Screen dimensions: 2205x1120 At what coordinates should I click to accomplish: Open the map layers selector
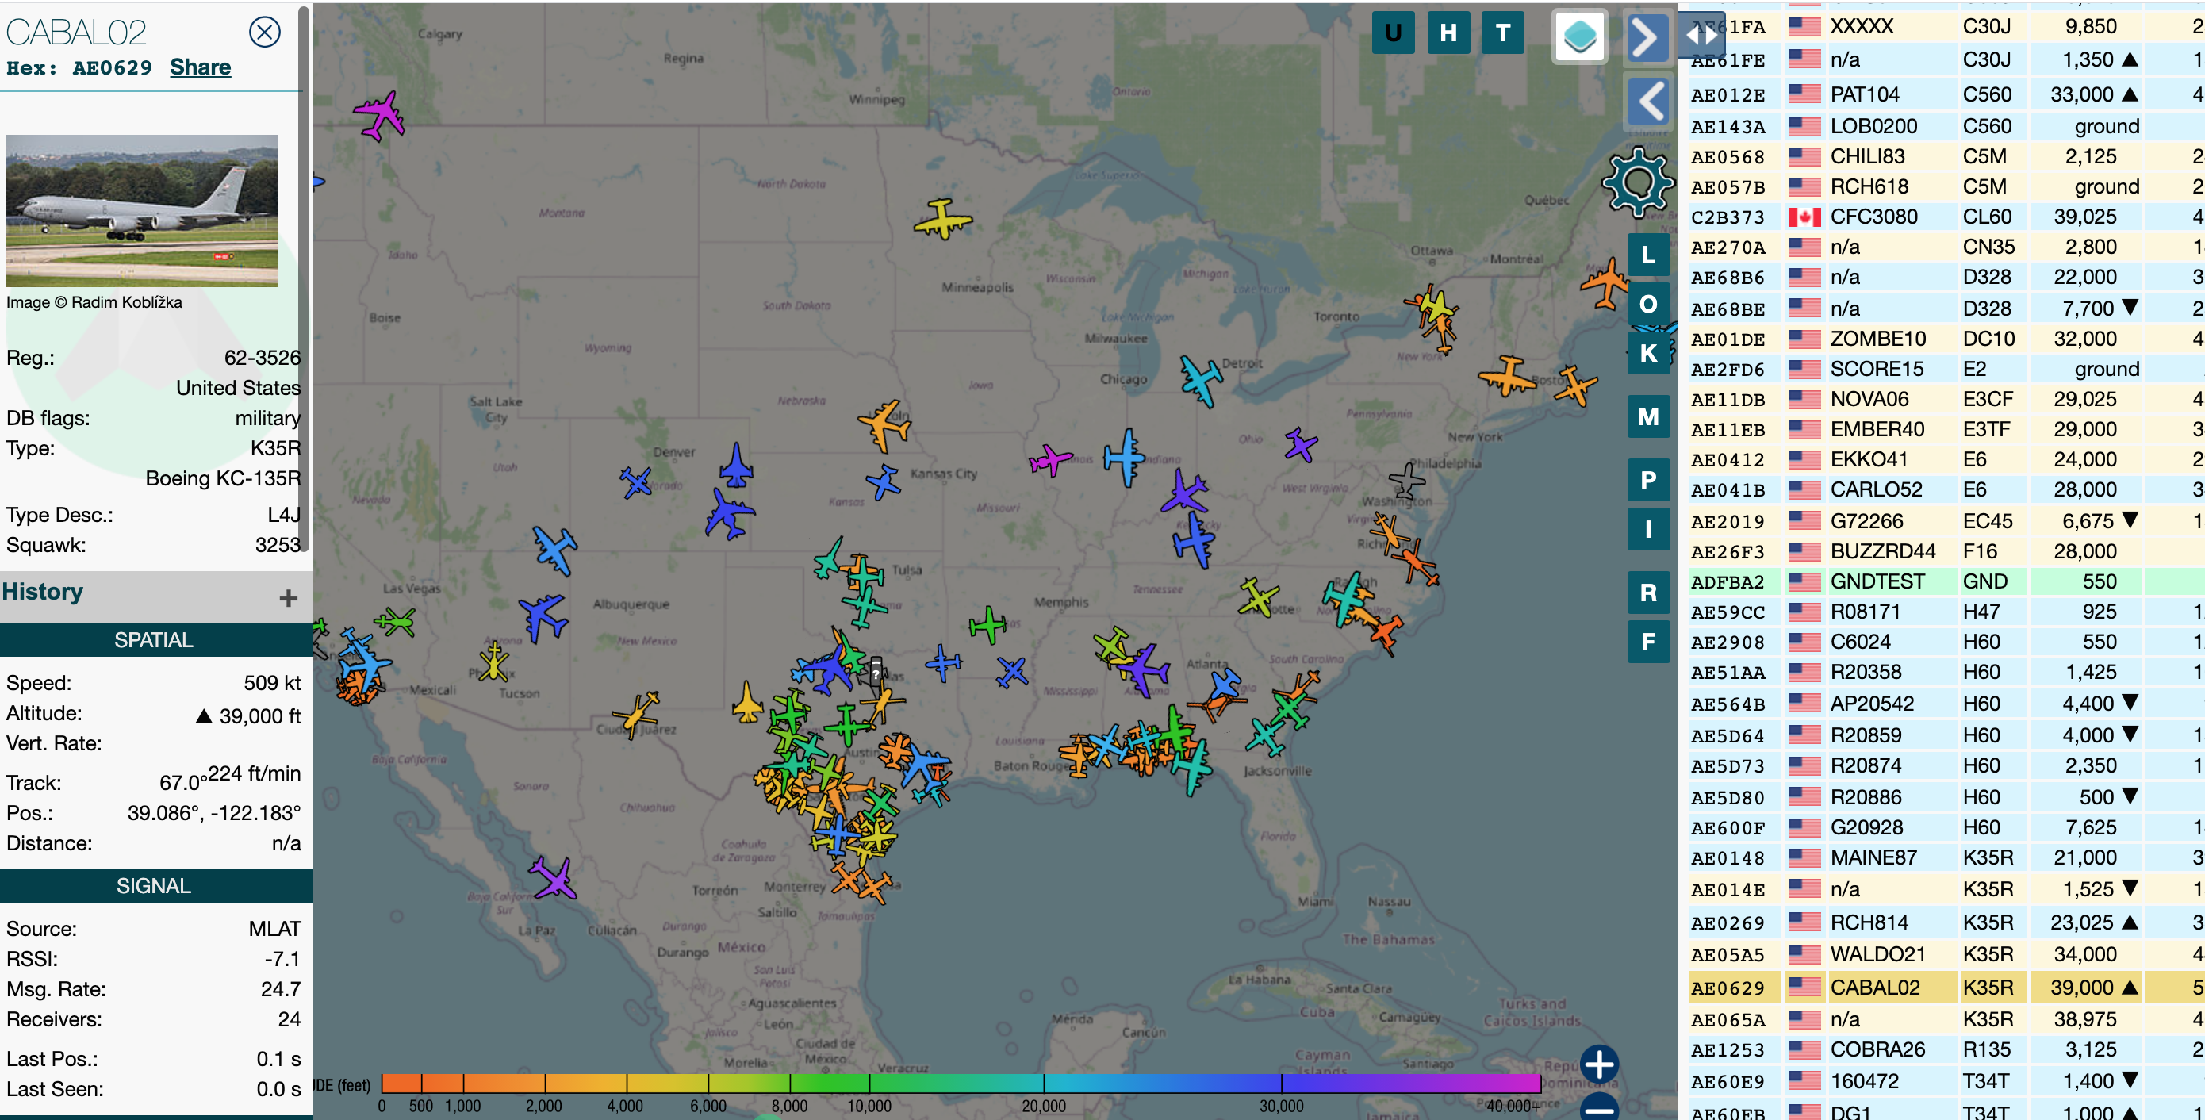[x=1579, y=36]
